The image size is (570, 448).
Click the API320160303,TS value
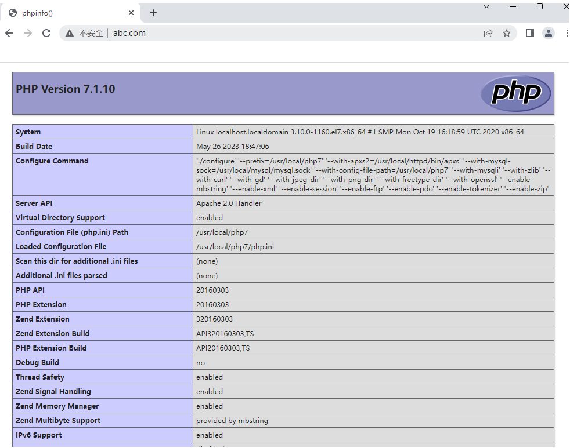tap(225, 334)
